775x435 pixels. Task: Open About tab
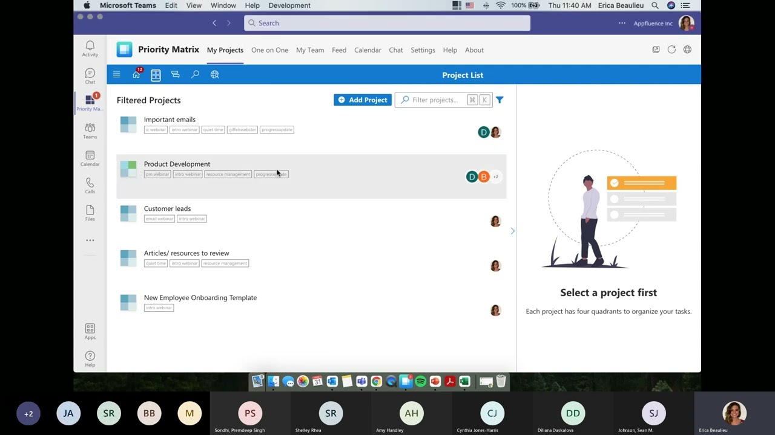pos(474,50)
